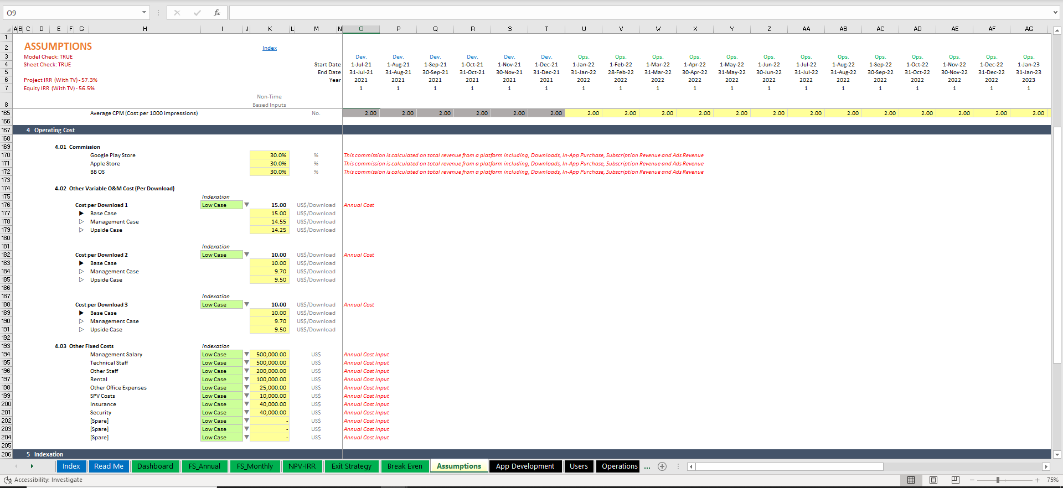This screenshot has height=488, width=1063.
Task: Open Cost per Download 3 indexation dropdown
Action: coord(247,304)
